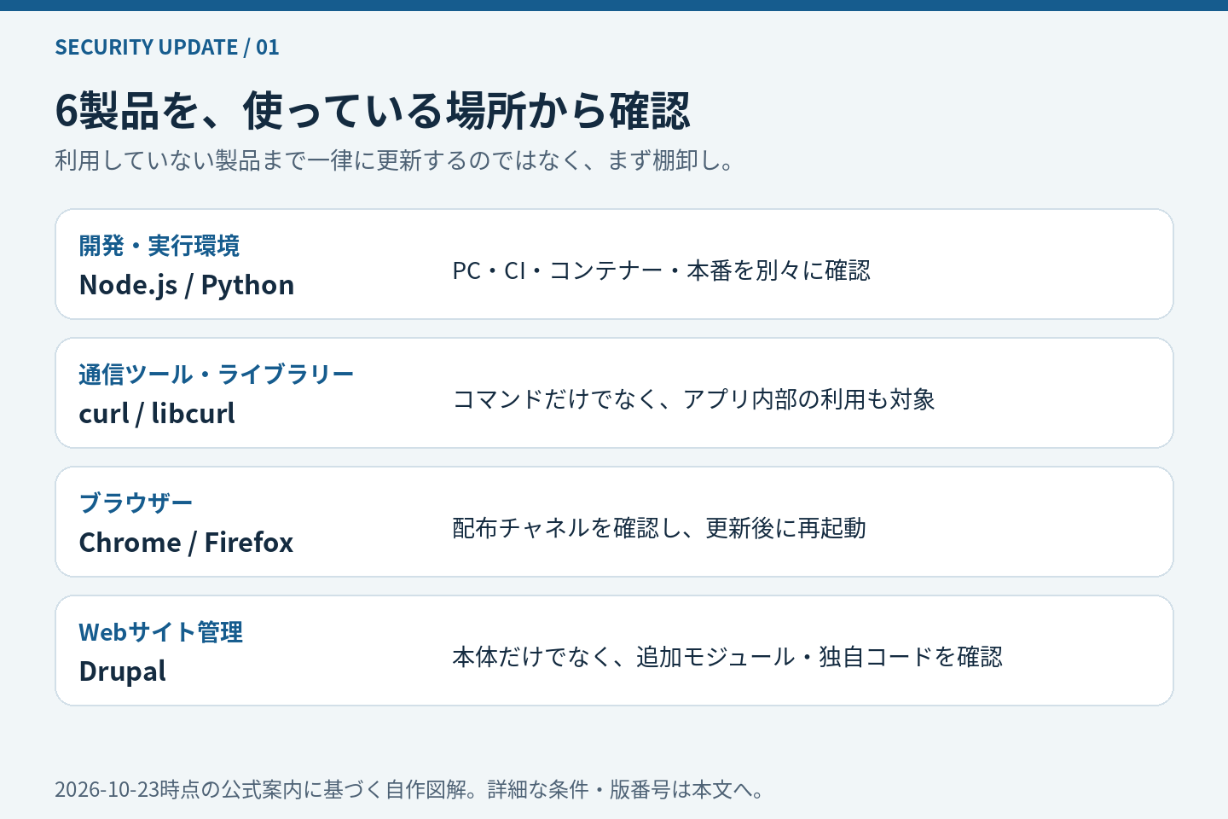Click the text "PC・CI・コンテナー・本番を別々に確認"
The width and height of the screenshot is (1228, 819).
coord(662,270)
